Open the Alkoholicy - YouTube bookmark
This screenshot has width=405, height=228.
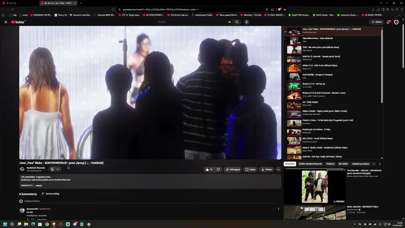(x=251, y=15)
